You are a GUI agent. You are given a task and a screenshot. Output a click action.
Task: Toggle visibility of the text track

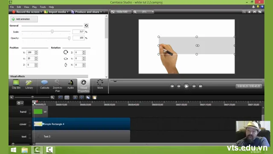(30, 135)
